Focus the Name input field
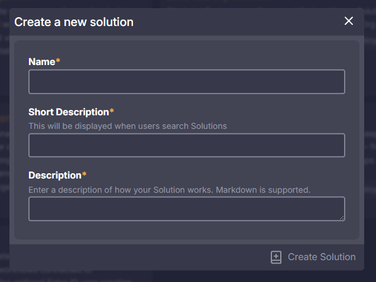 point(186,82)
